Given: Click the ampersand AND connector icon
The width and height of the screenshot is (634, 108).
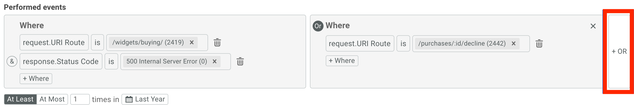Looking at the screenshot, I should 12,61.
